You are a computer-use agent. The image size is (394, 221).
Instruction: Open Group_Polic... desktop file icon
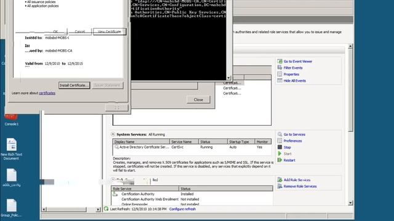tap(11, 206)
